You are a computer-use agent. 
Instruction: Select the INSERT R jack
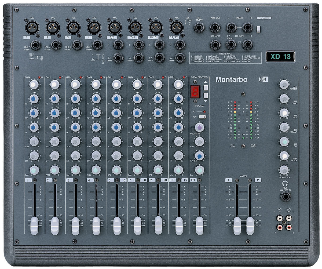tap(248, 28)
